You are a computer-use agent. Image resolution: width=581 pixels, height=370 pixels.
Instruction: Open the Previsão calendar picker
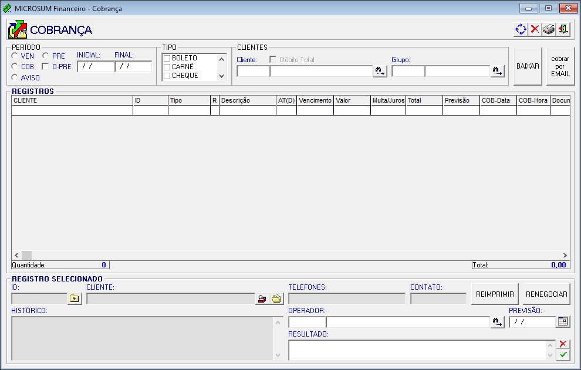[563, 321]
